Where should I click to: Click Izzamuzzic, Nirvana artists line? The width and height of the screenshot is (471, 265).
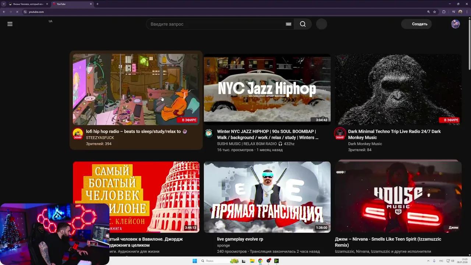coord(383,252)
